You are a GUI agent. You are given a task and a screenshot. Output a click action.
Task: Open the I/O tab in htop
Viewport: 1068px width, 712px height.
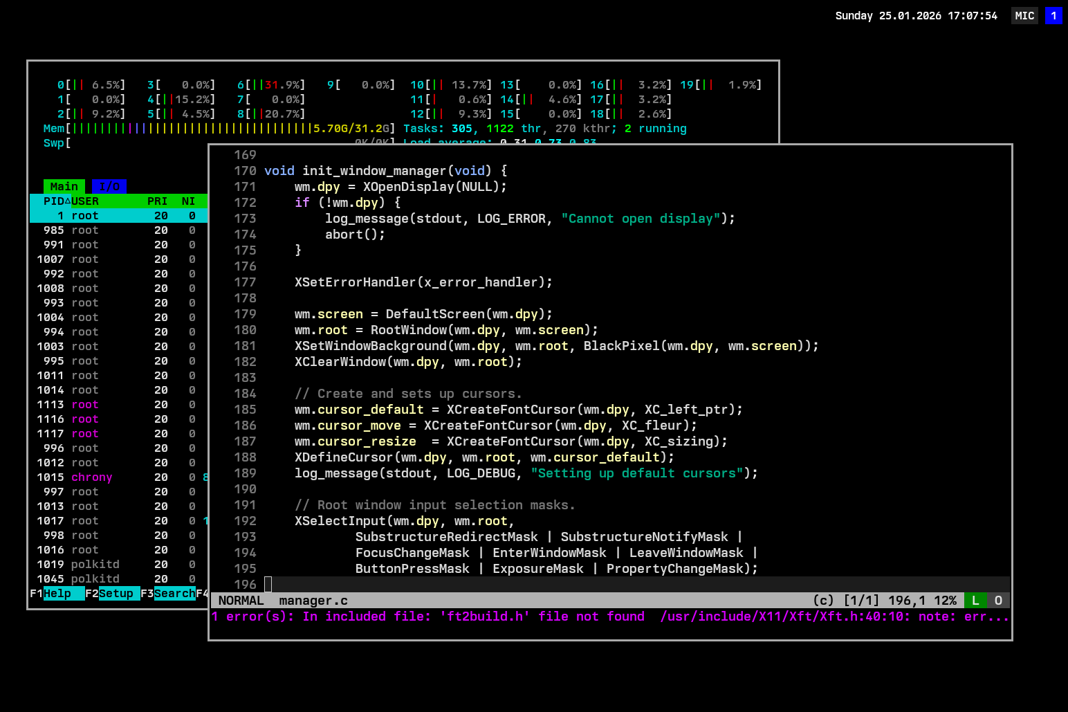point(109,187)
